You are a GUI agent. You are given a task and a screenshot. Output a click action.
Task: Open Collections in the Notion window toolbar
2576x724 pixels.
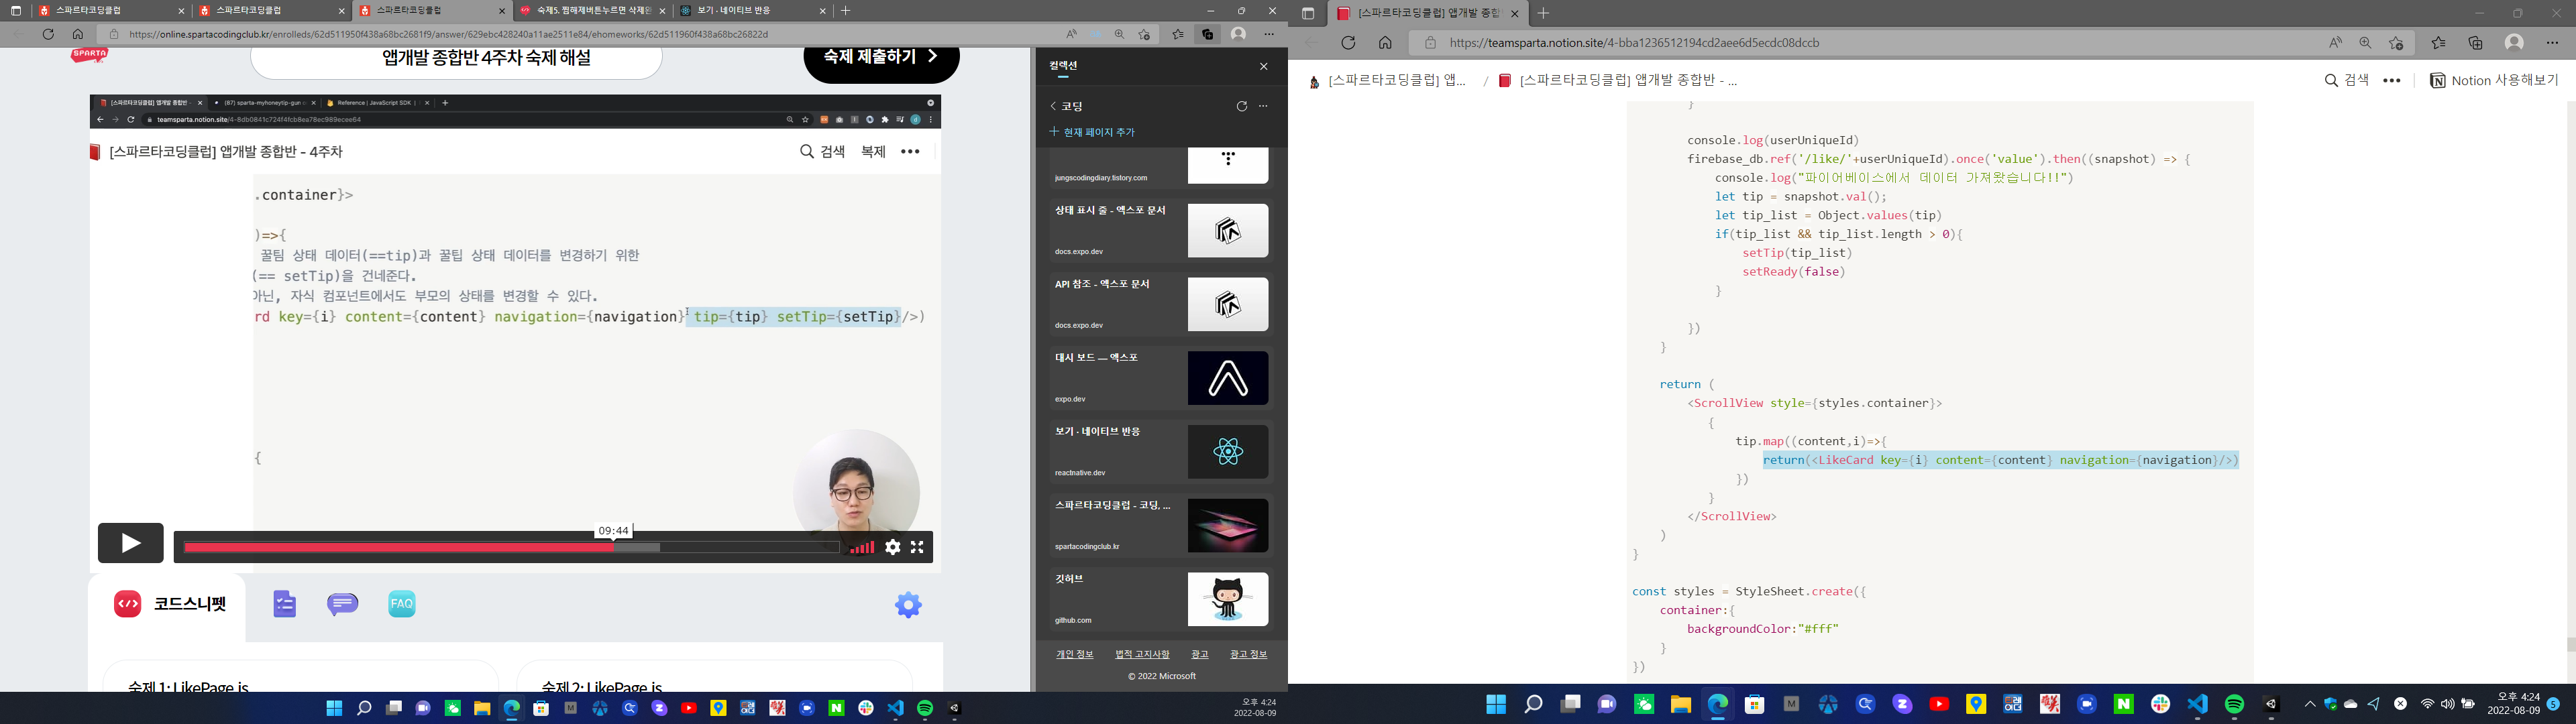click(2475, 43)
